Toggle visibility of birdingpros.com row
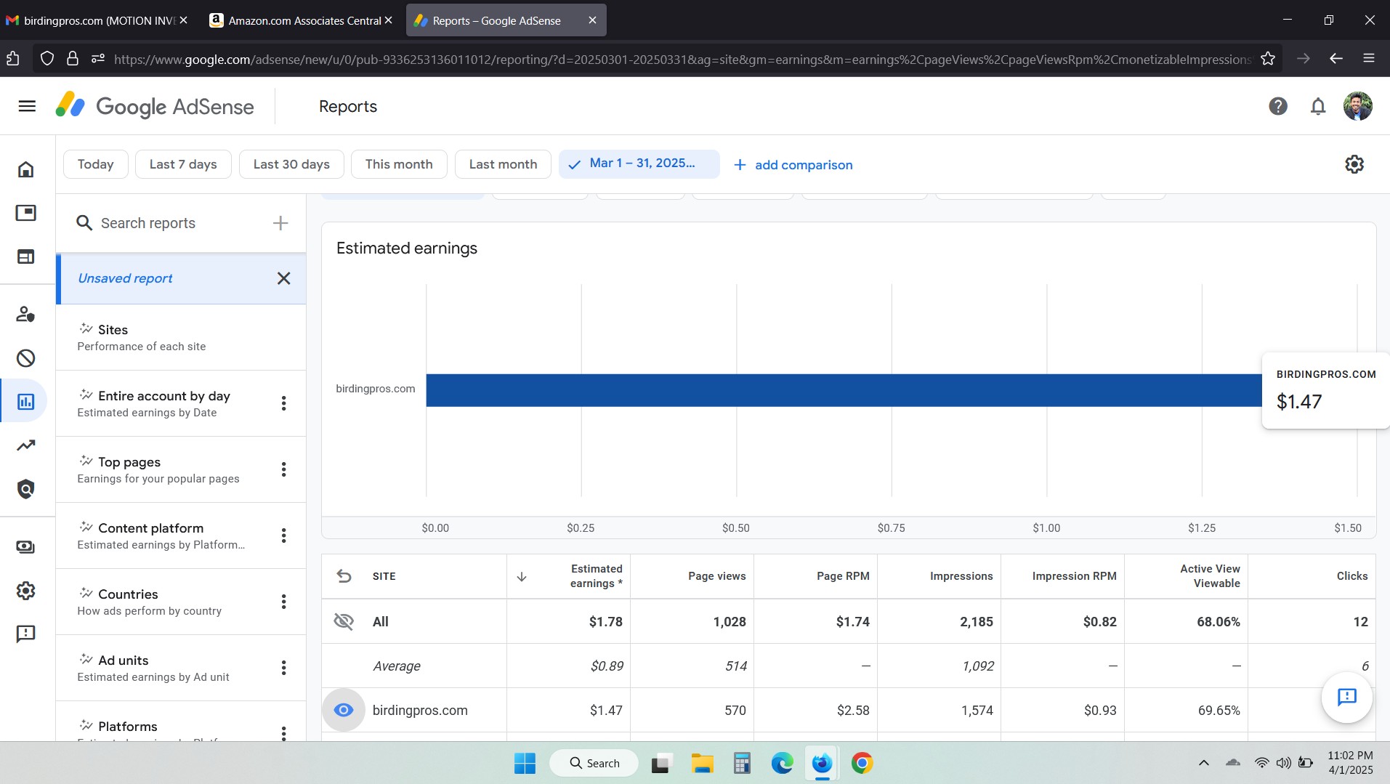1390x784 pixels. point(344,710)
